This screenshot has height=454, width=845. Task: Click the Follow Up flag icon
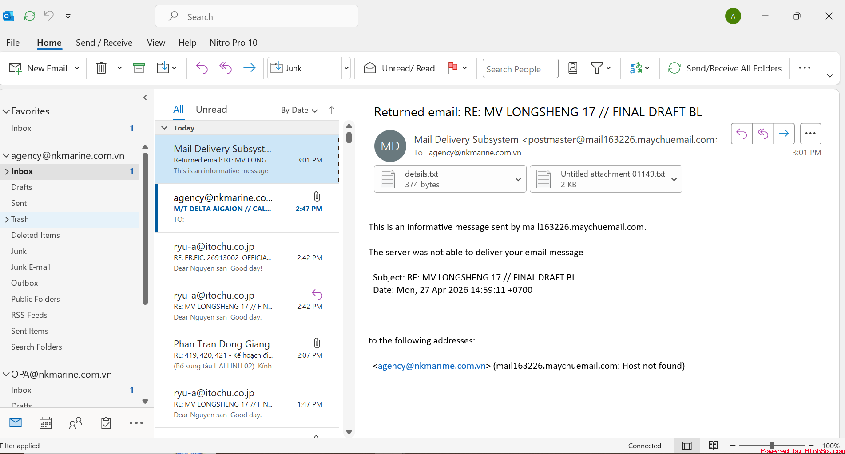pyautogui.click(x=453, y=68)
